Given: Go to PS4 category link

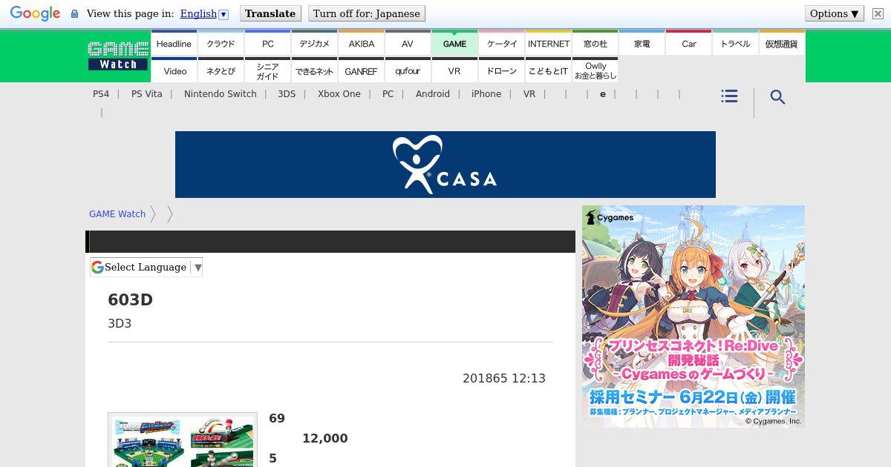Looking at the screenshot, I should tap(101, 94).
